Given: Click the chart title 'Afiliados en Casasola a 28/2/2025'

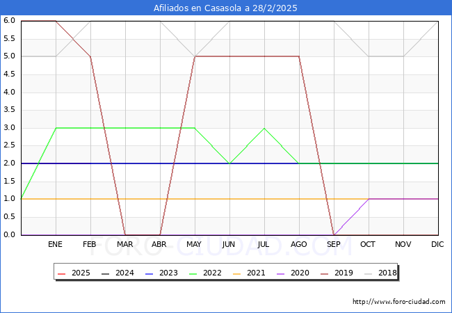Looking at the screenshot, I should click(225, 8).
